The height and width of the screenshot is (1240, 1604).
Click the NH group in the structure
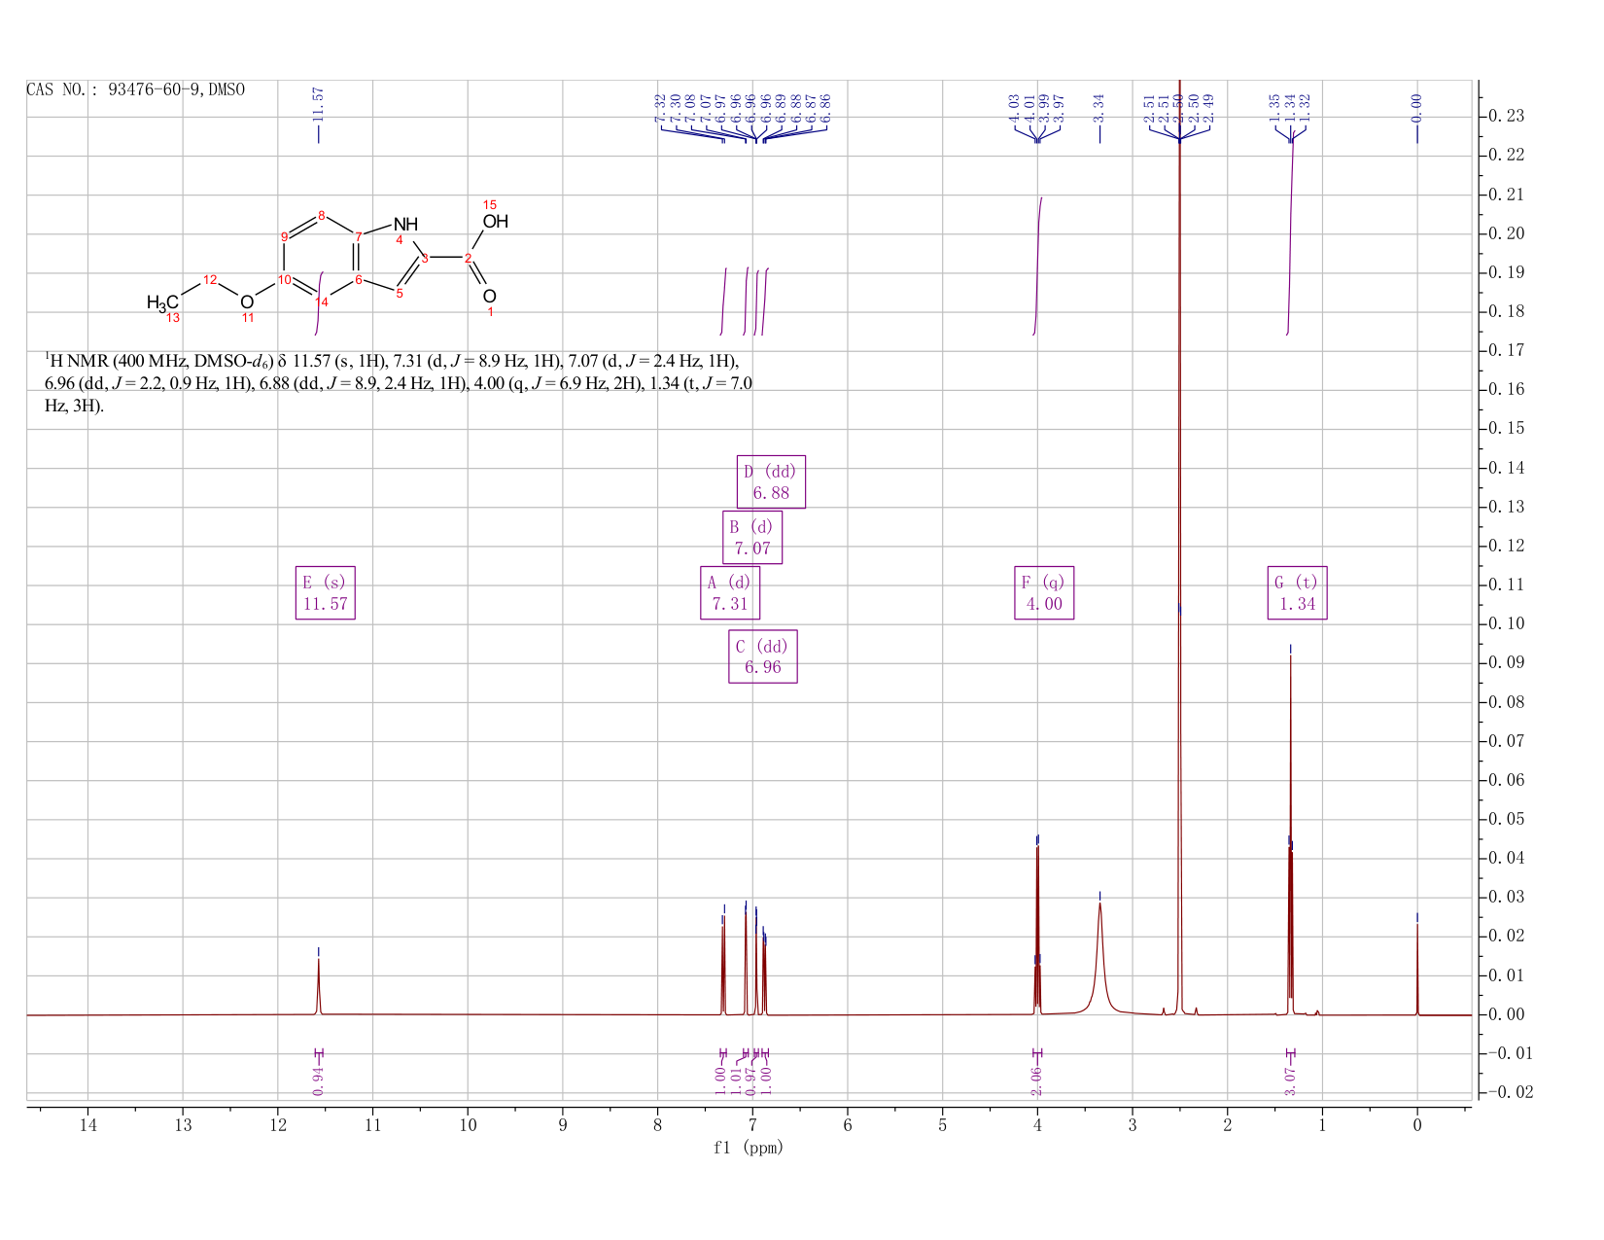click(x=405, y=225)
